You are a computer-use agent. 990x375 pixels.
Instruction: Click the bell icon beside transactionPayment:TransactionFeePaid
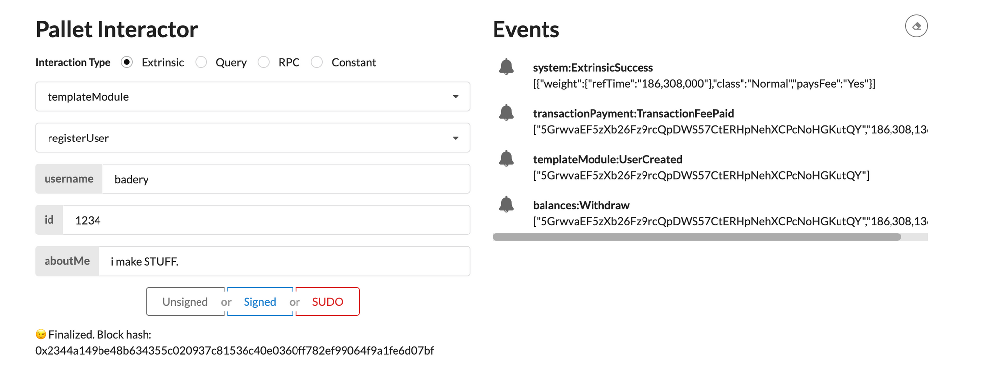(x=506, y=113)
